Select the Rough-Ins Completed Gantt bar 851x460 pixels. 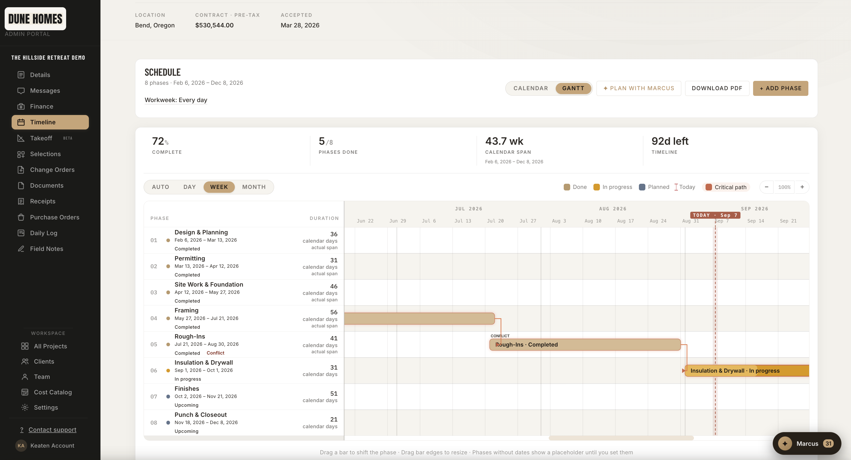tap(585, 344)
